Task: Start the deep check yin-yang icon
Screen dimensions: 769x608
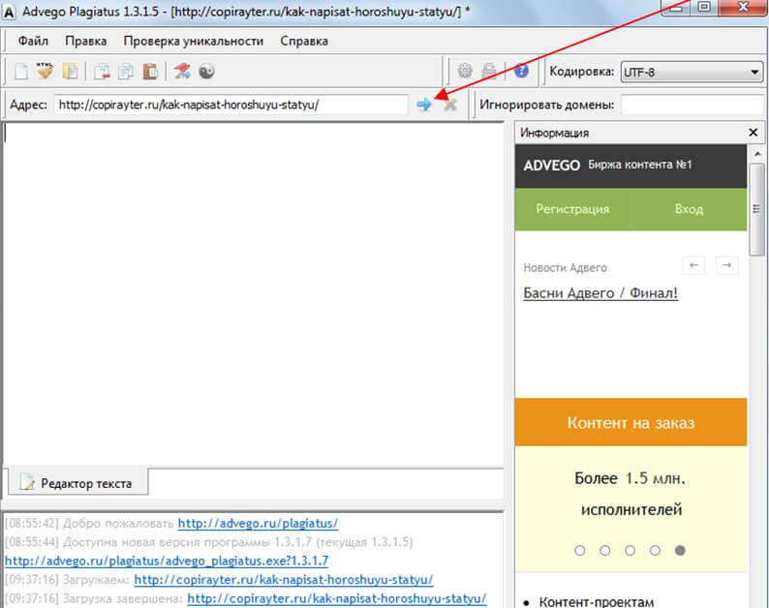Action: pos(206,72)
